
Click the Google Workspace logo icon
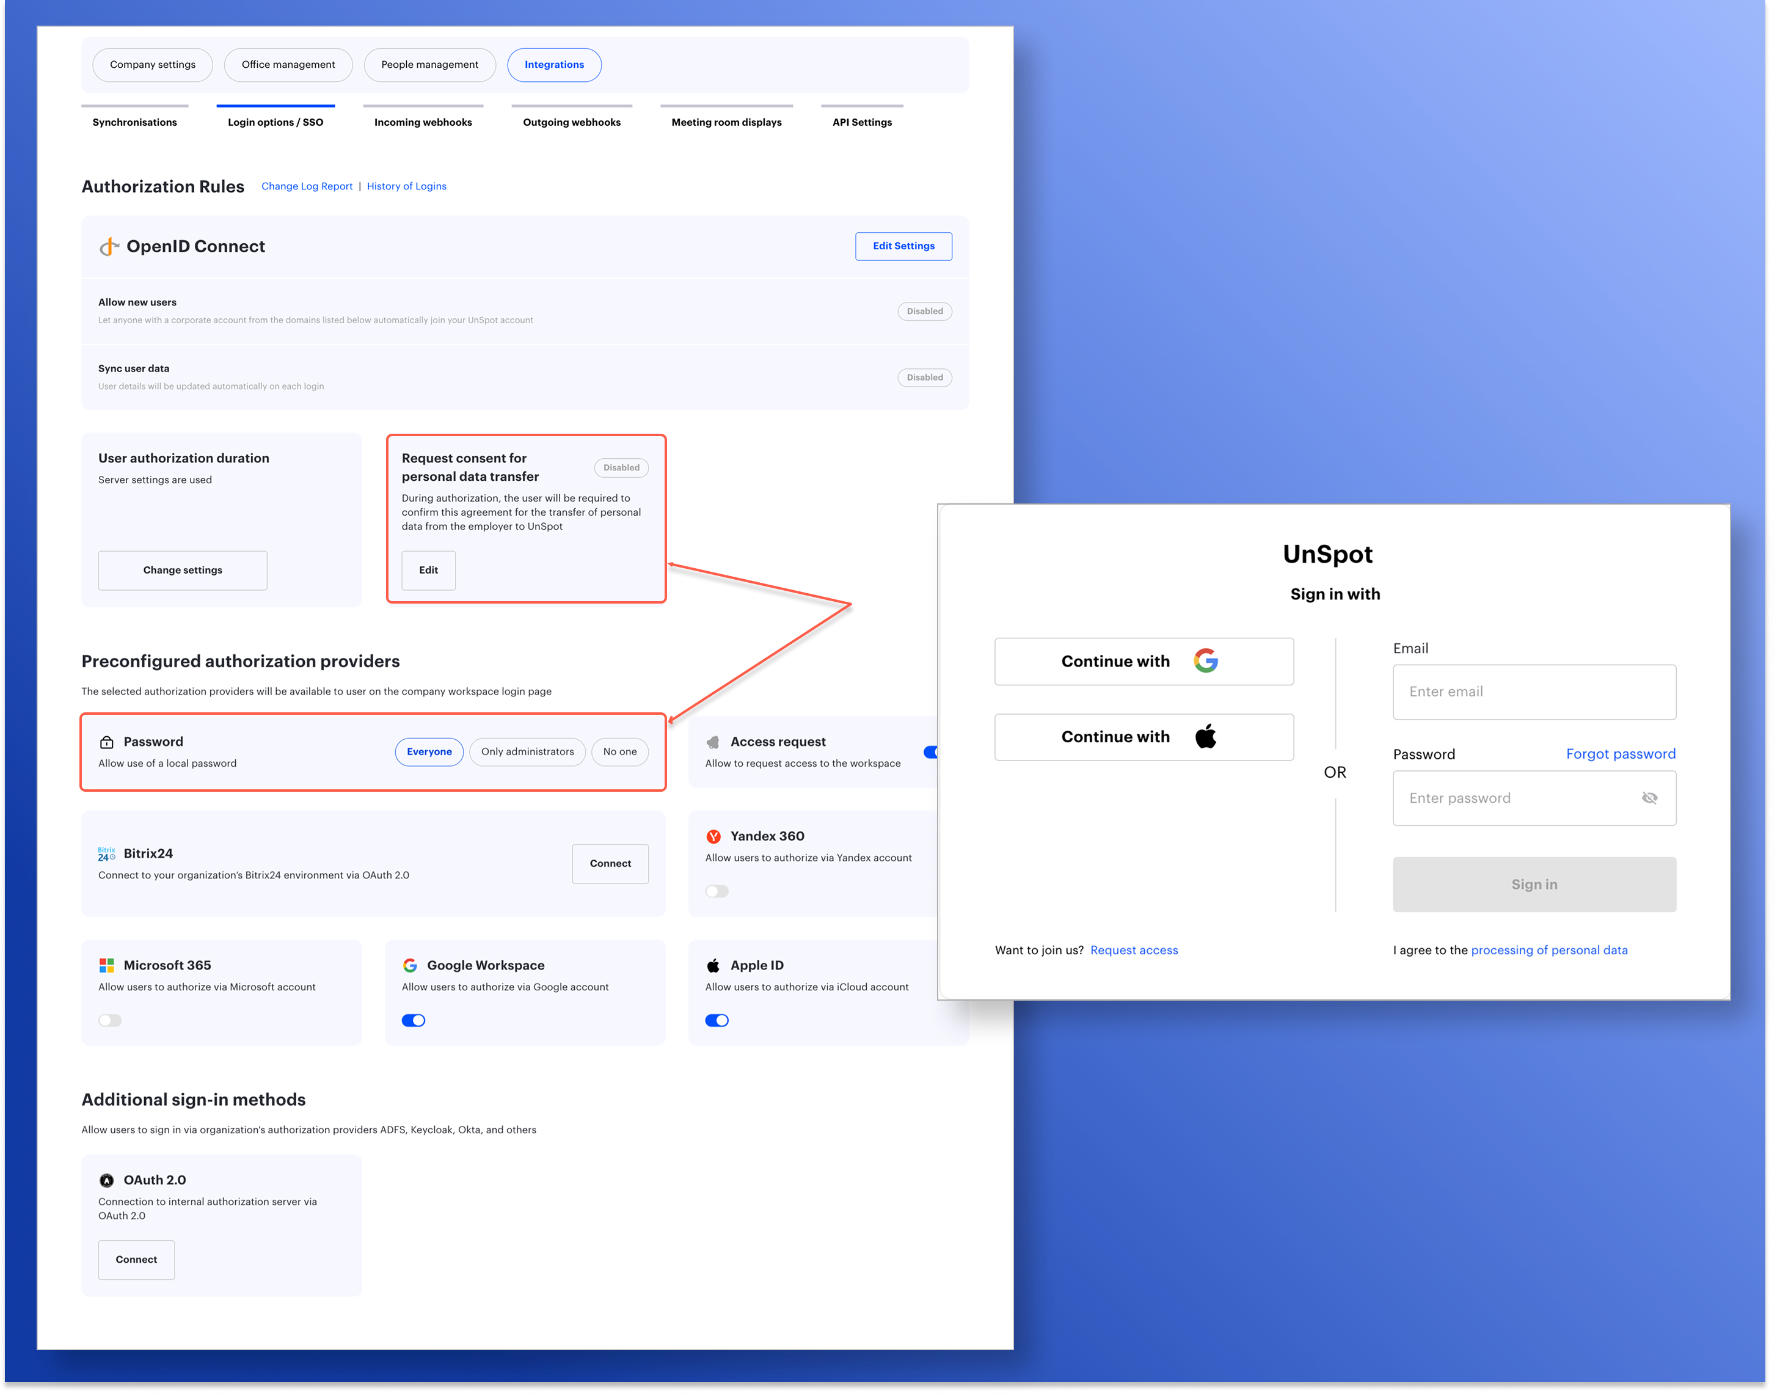(410, 966)
